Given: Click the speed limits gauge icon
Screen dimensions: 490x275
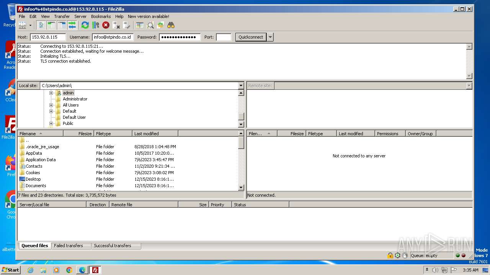Looking at the screenshot, I should pyautogui.click(x=405, y=256).
